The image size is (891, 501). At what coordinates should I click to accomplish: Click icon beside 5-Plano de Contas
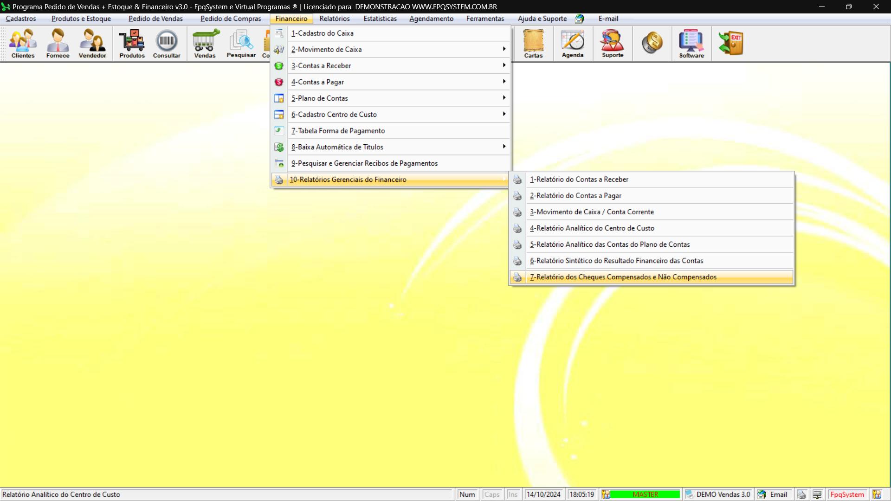tap(278, 98)
